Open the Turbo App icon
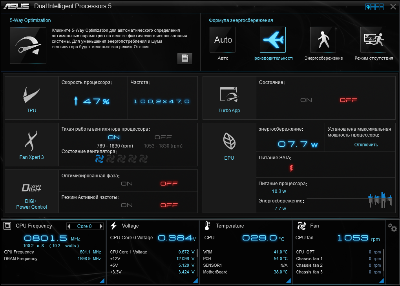The image size is (400, 286). (229, 95)
